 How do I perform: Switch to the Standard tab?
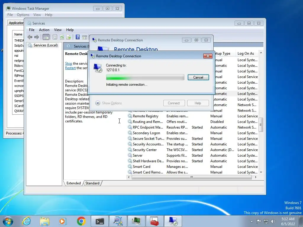[x=92, y=183]
